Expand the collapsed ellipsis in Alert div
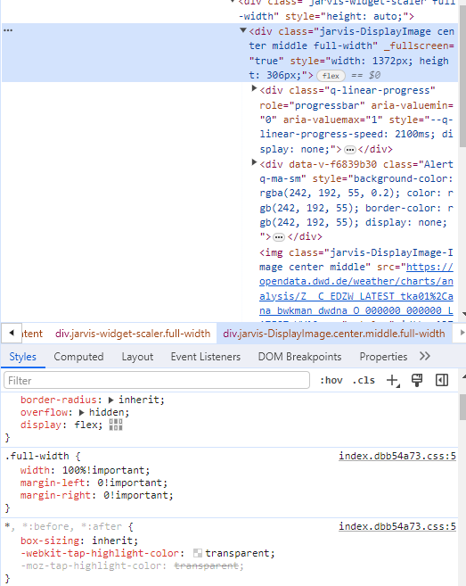Image resolution: width=466 pixels, height=586 pixels. pos(279,237)
